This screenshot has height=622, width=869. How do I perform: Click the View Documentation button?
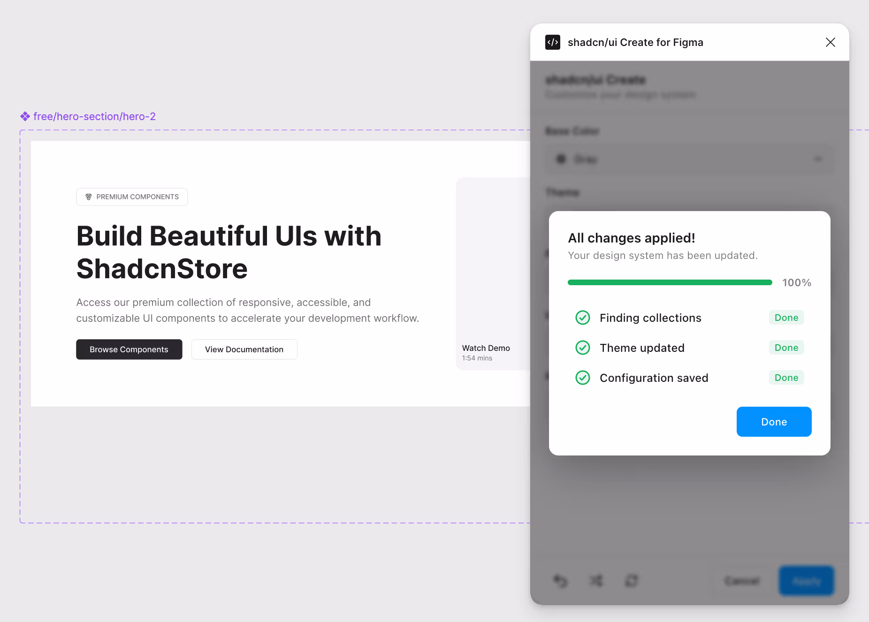[244, 349]
